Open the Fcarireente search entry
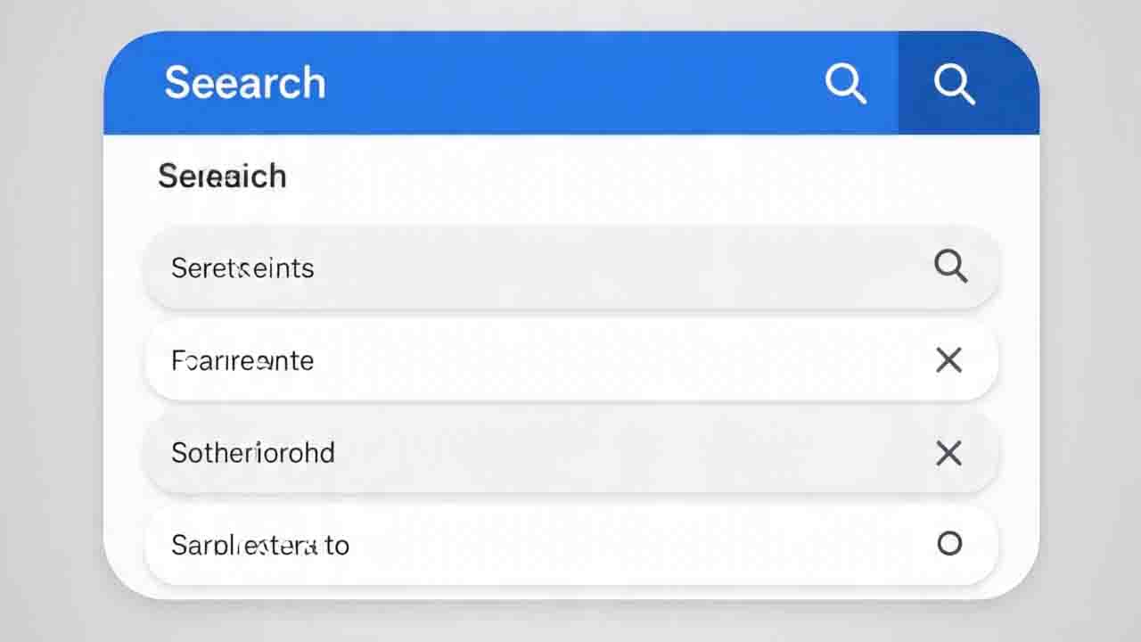Viewport: 1141px width, 642px height. tap(570, 360)
